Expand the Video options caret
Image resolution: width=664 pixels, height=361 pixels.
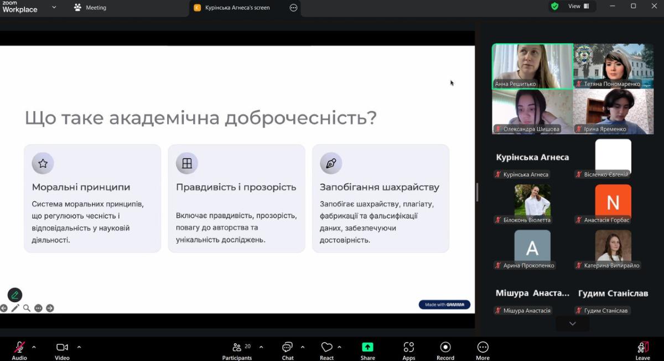pos(79,347)
